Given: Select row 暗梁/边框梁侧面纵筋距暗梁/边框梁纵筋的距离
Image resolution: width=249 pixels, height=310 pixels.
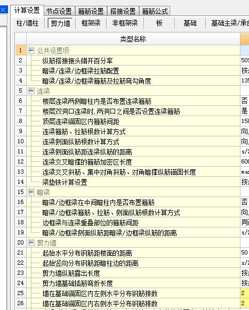Looking at the screenshot, I should (133, 232).
